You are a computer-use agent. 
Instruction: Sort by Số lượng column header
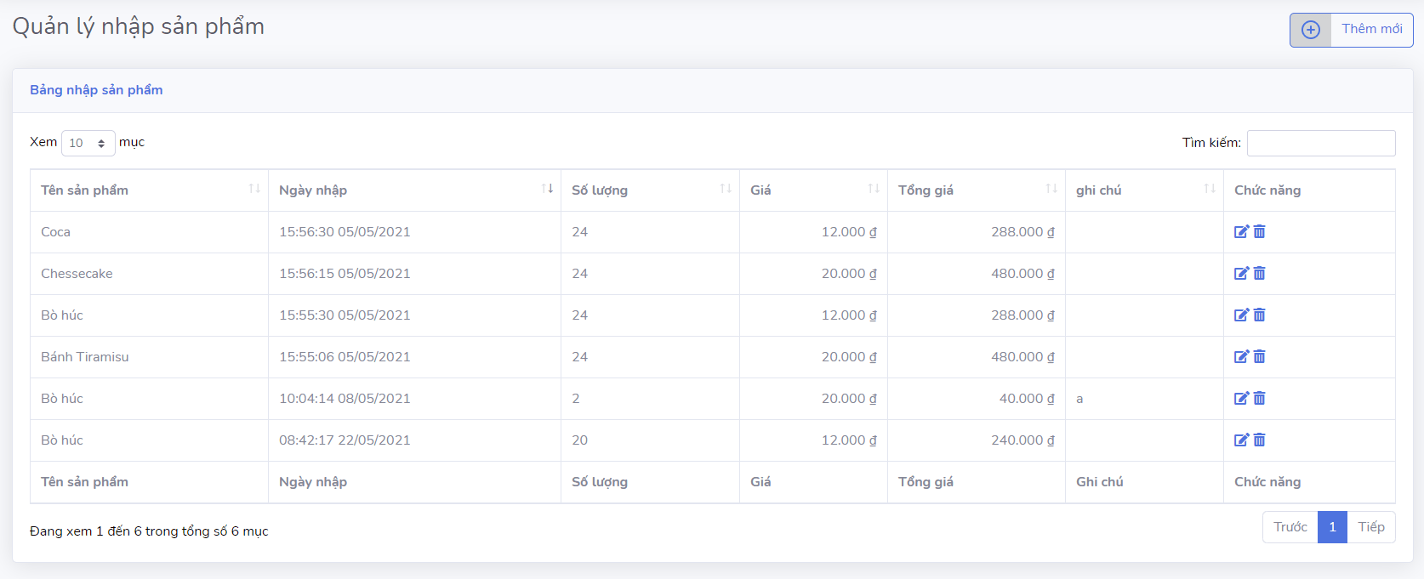[650, 190]
